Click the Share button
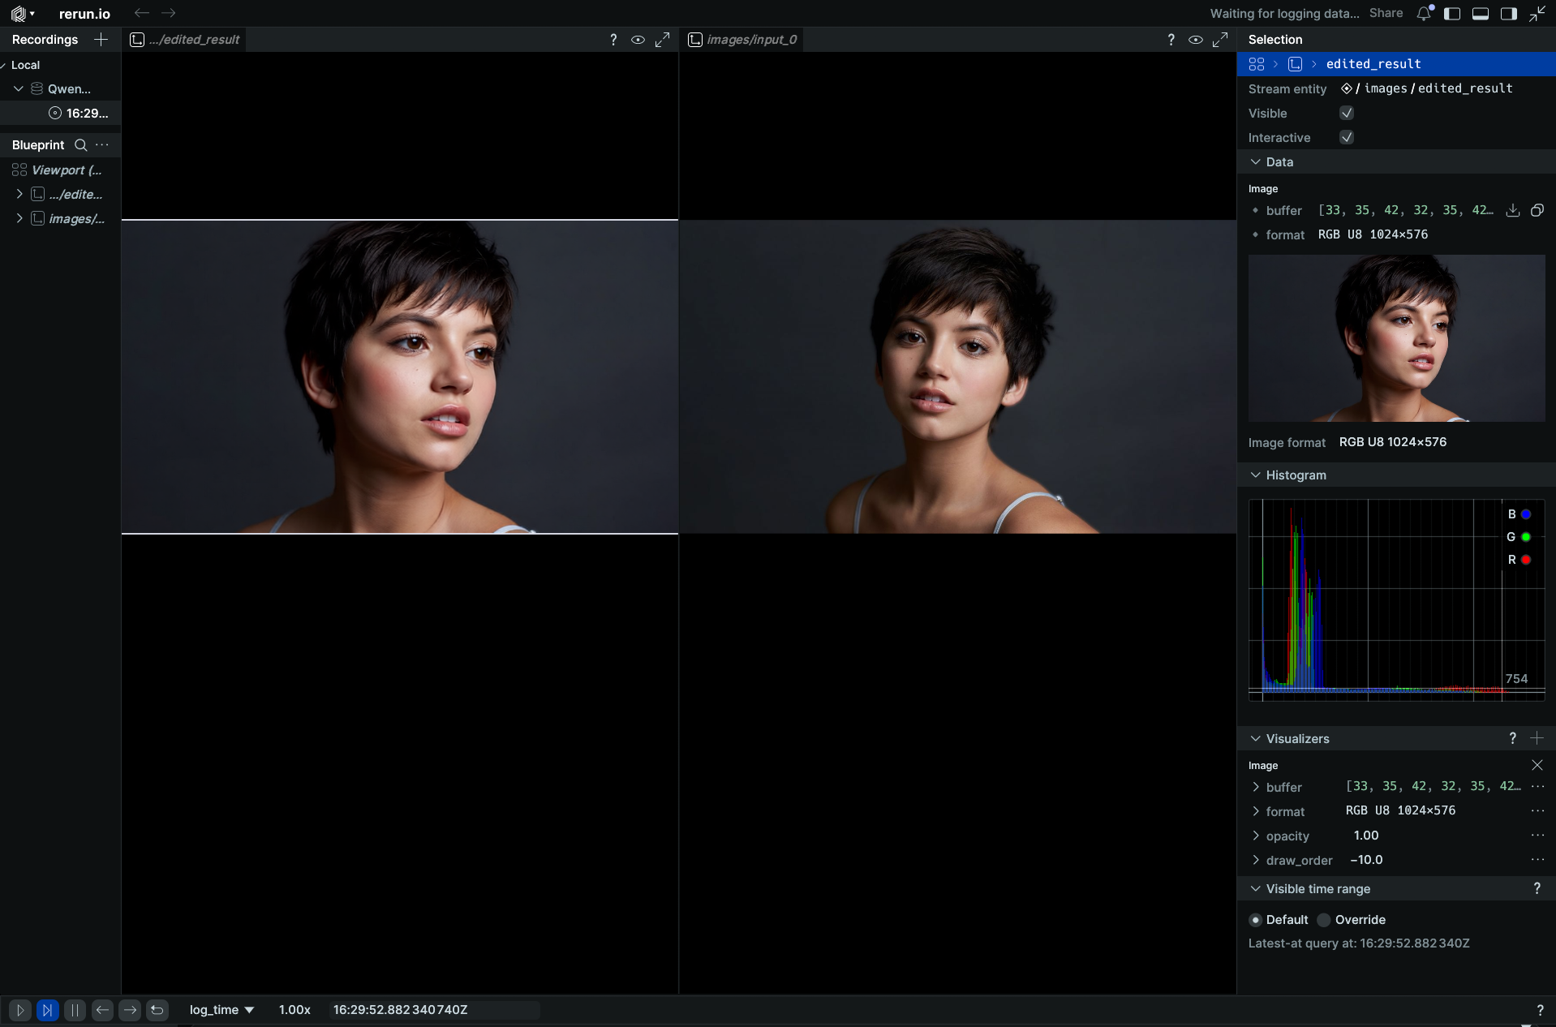1556x1027 pixels. click(1386, 13)
